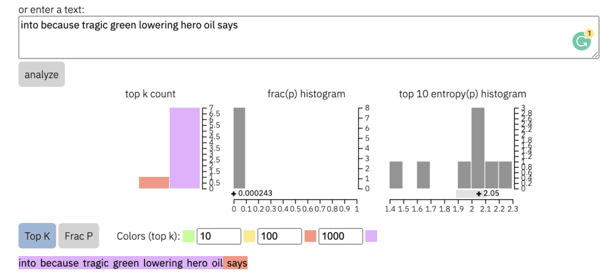Click the green top-k color swatch
The width and height of the screenshot is (614, 280).
(189, 236)
